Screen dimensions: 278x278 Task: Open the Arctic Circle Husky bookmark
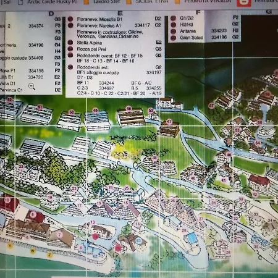click(x=49, y=2)
